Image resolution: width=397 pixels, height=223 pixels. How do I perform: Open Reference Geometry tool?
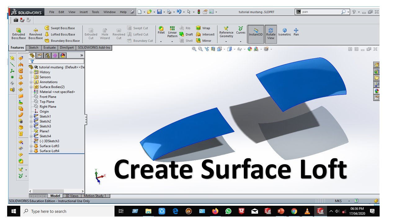[x=226, y=32]
